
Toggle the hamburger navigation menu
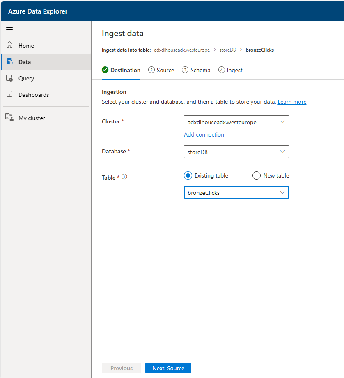9,30
